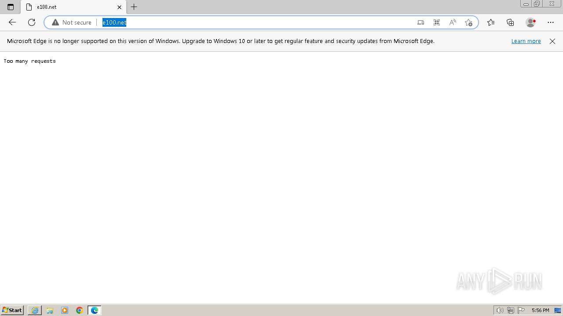Open Action Center flag icon
563x316 pixels.
click(521, 310)
